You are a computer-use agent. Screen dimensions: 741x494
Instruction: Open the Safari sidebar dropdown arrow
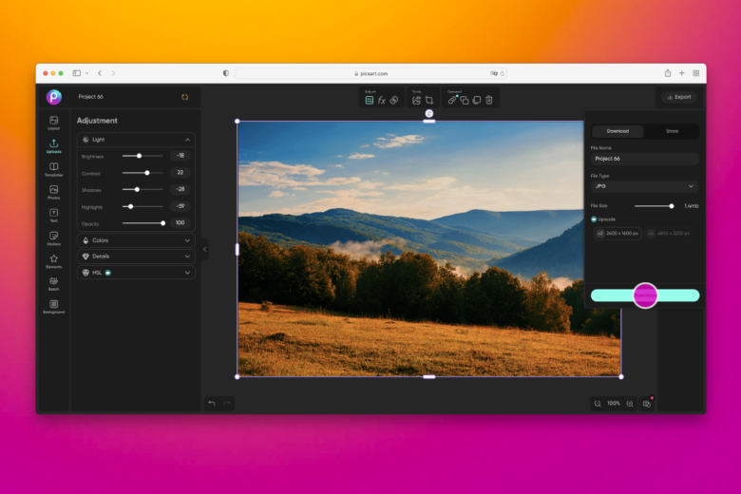pyautogui.click(x=87, y=73)
